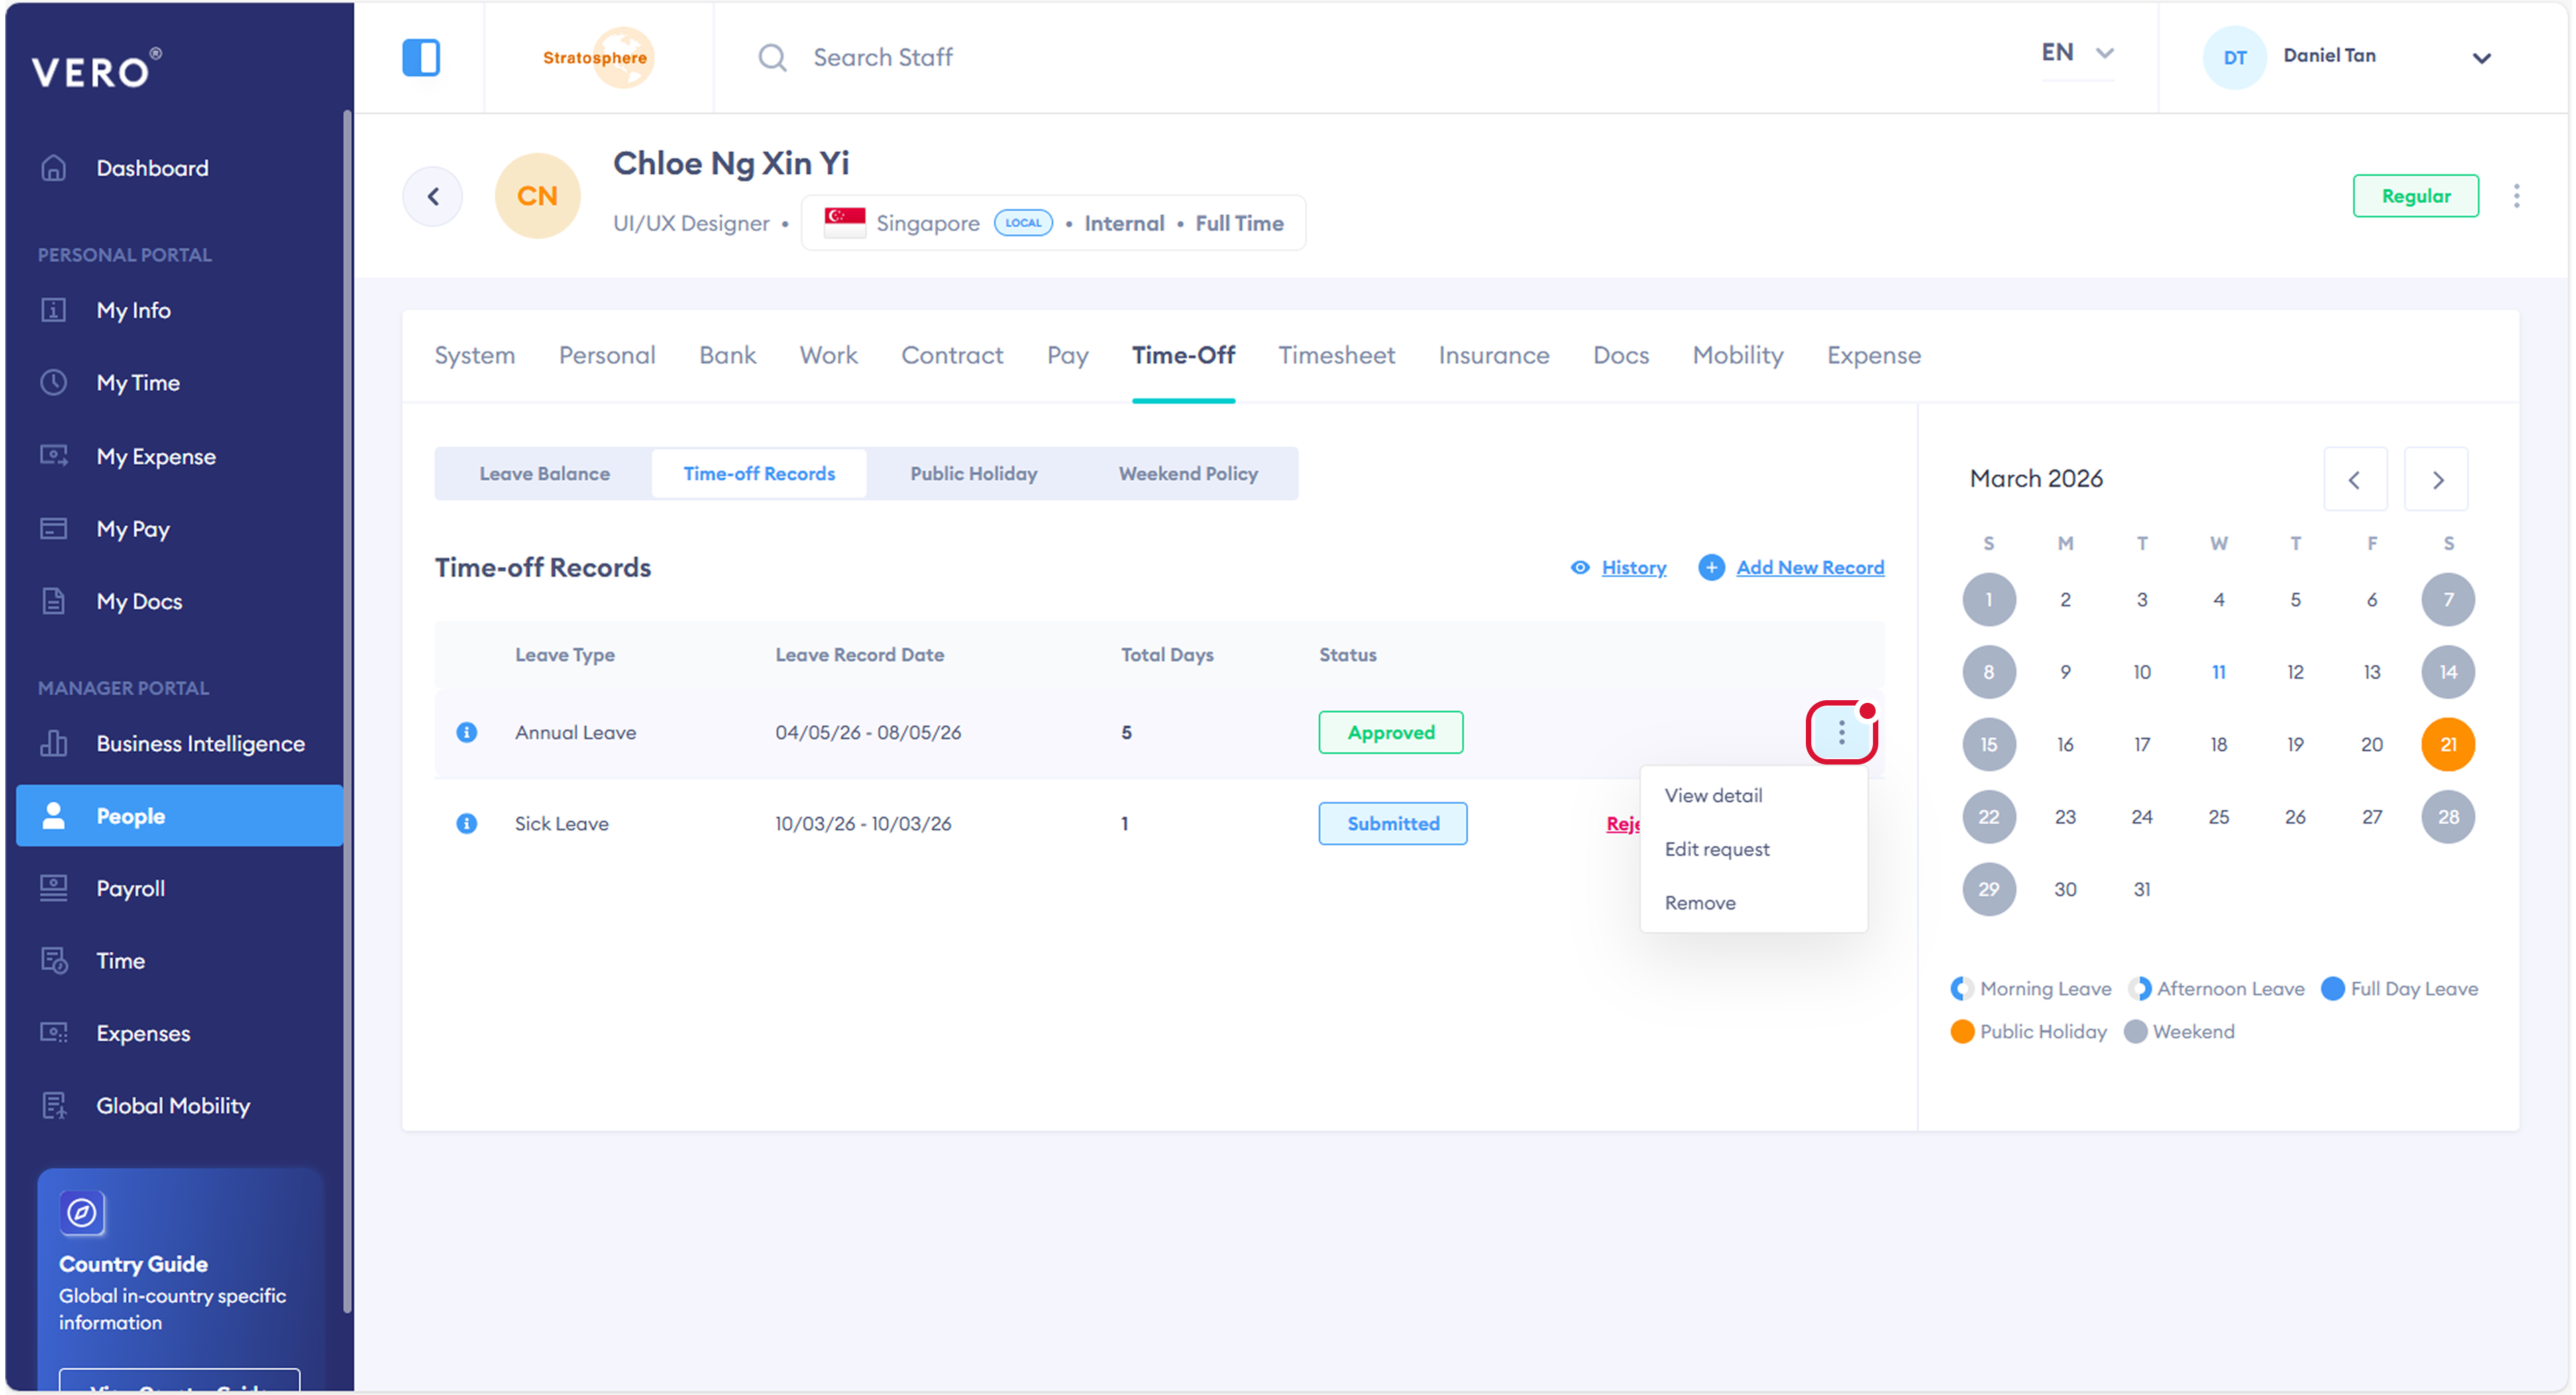Switch to the Timesheet tab
This screenshot has height=1395, width=2576.
pos(1336,355)
